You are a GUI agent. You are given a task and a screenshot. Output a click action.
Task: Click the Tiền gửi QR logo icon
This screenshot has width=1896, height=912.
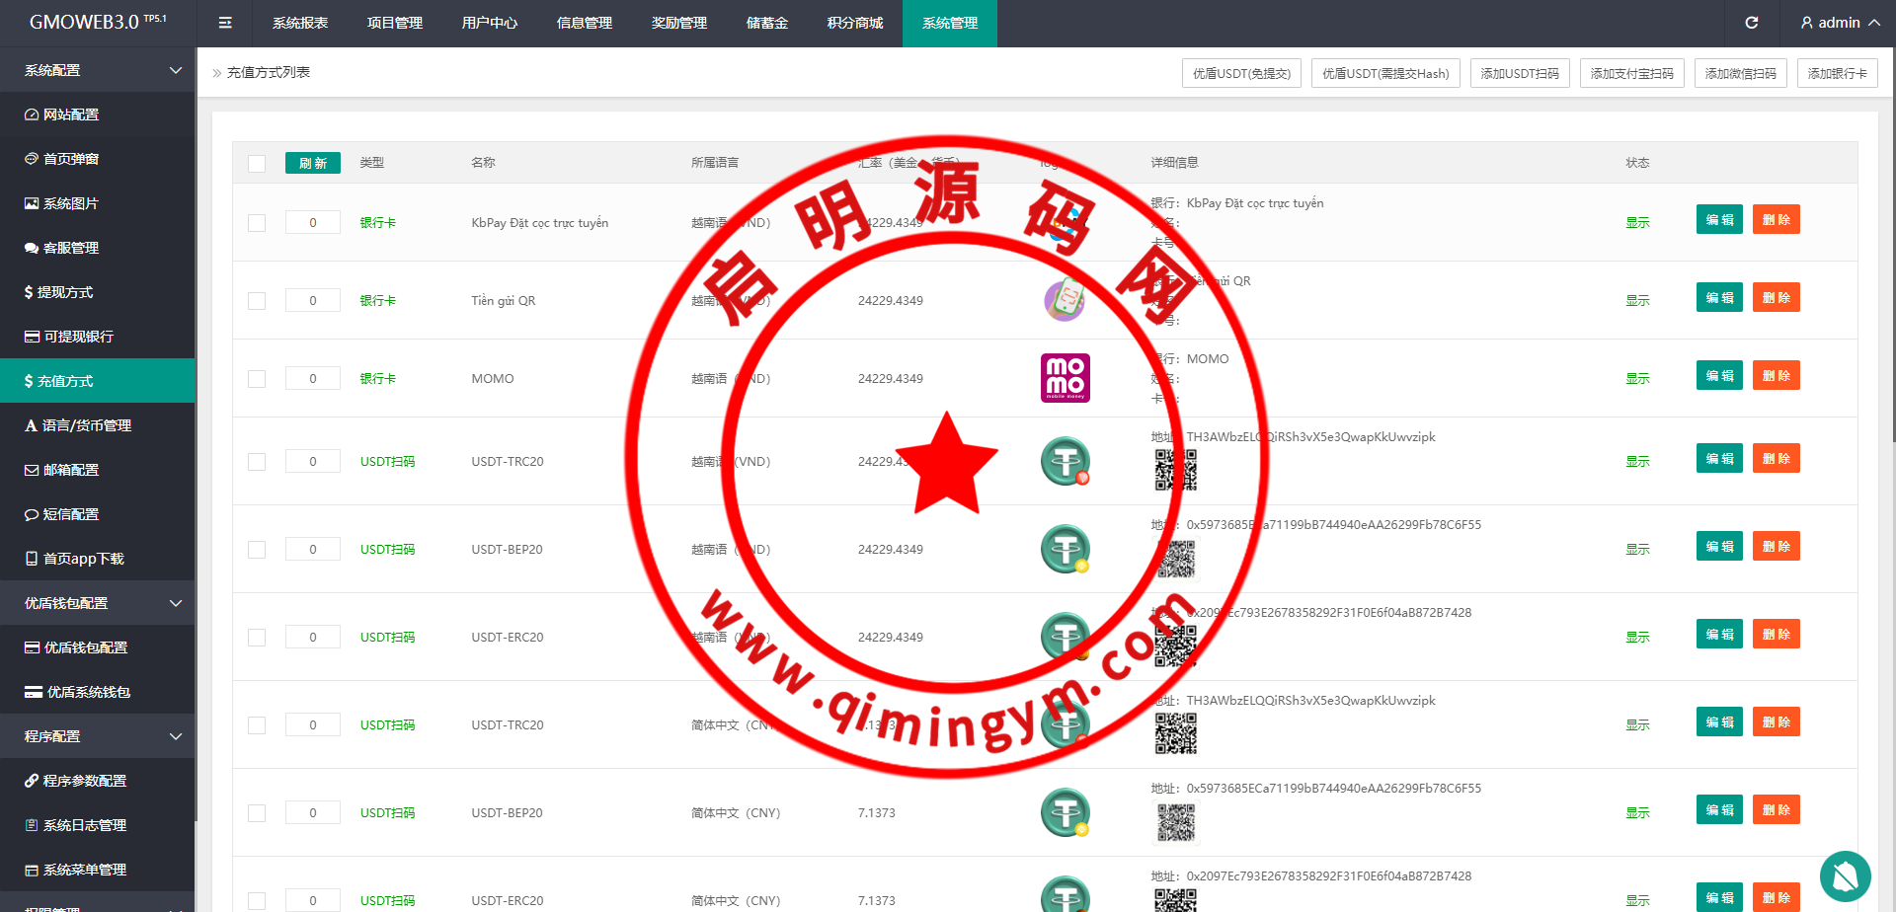pos(1065,300)
